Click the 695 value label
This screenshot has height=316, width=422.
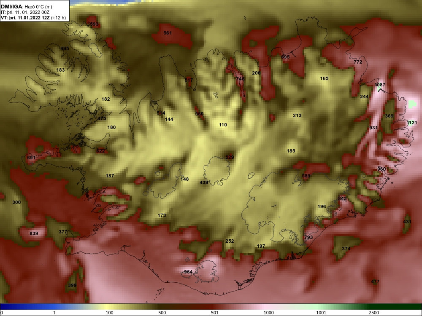[285, 57]
